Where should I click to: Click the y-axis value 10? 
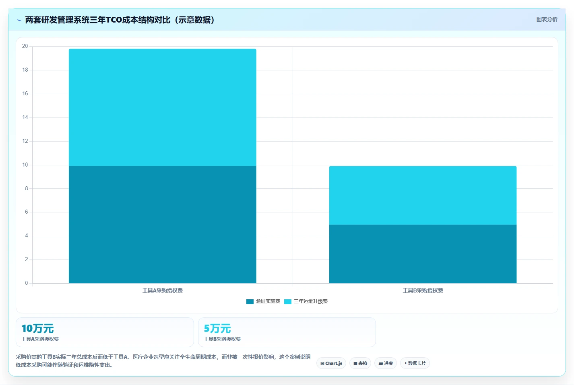(x=25, y=165)
